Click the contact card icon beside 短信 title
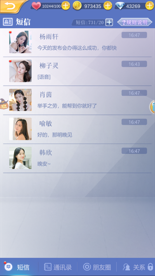 (x=8, y=22)
